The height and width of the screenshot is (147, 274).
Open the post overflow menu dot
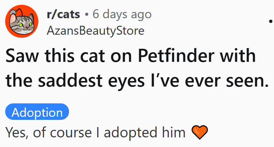tap(270, 21)
